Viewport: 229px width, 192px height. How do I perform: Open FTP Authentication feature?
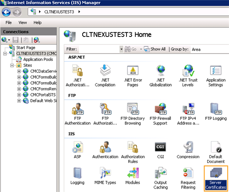(x=77, y=114)
